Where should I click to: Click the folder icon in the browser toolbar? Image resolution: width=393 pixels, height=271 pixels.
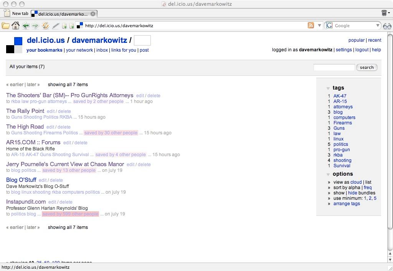5,26
